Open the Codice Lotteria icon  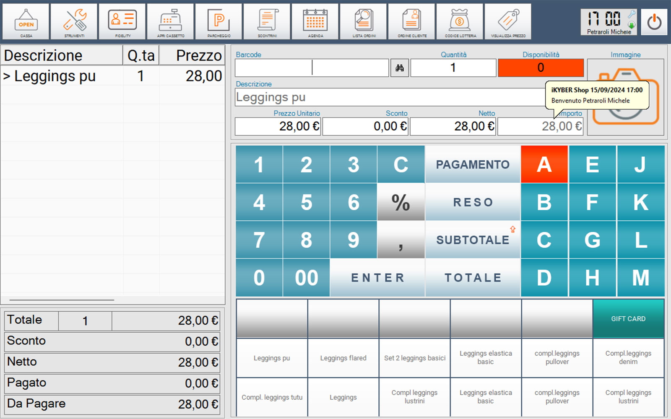[460, 22]
